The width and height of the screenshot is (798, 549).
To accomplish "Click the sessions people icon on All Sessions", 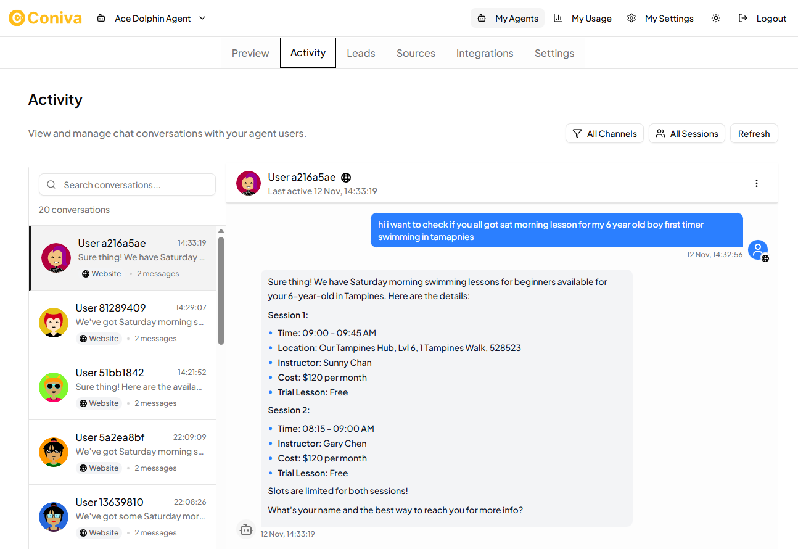I will click(660, 133).
